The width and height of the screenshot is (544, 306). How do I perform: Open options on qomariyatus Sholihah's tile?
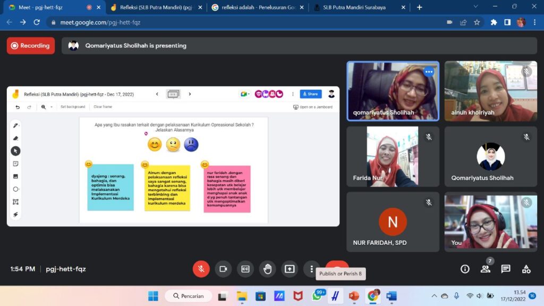pos(429,72)
